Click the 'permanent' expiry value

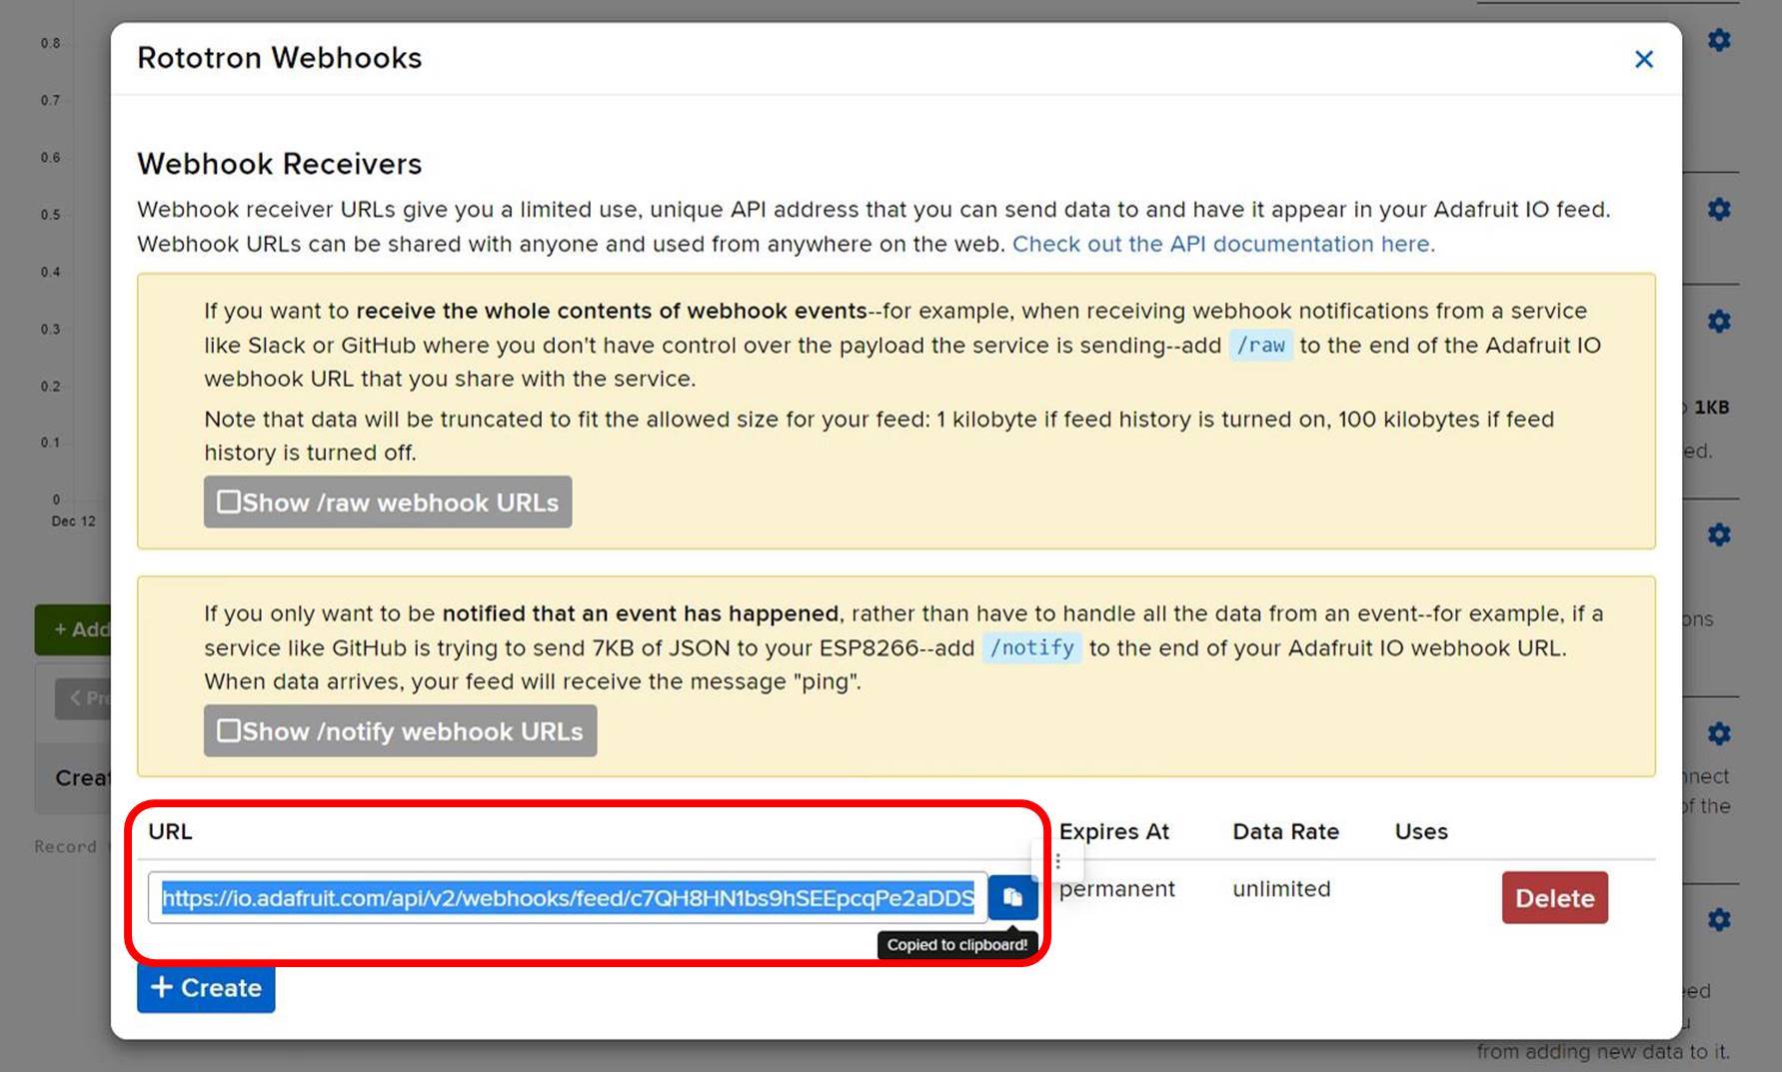coord(1116,888)
